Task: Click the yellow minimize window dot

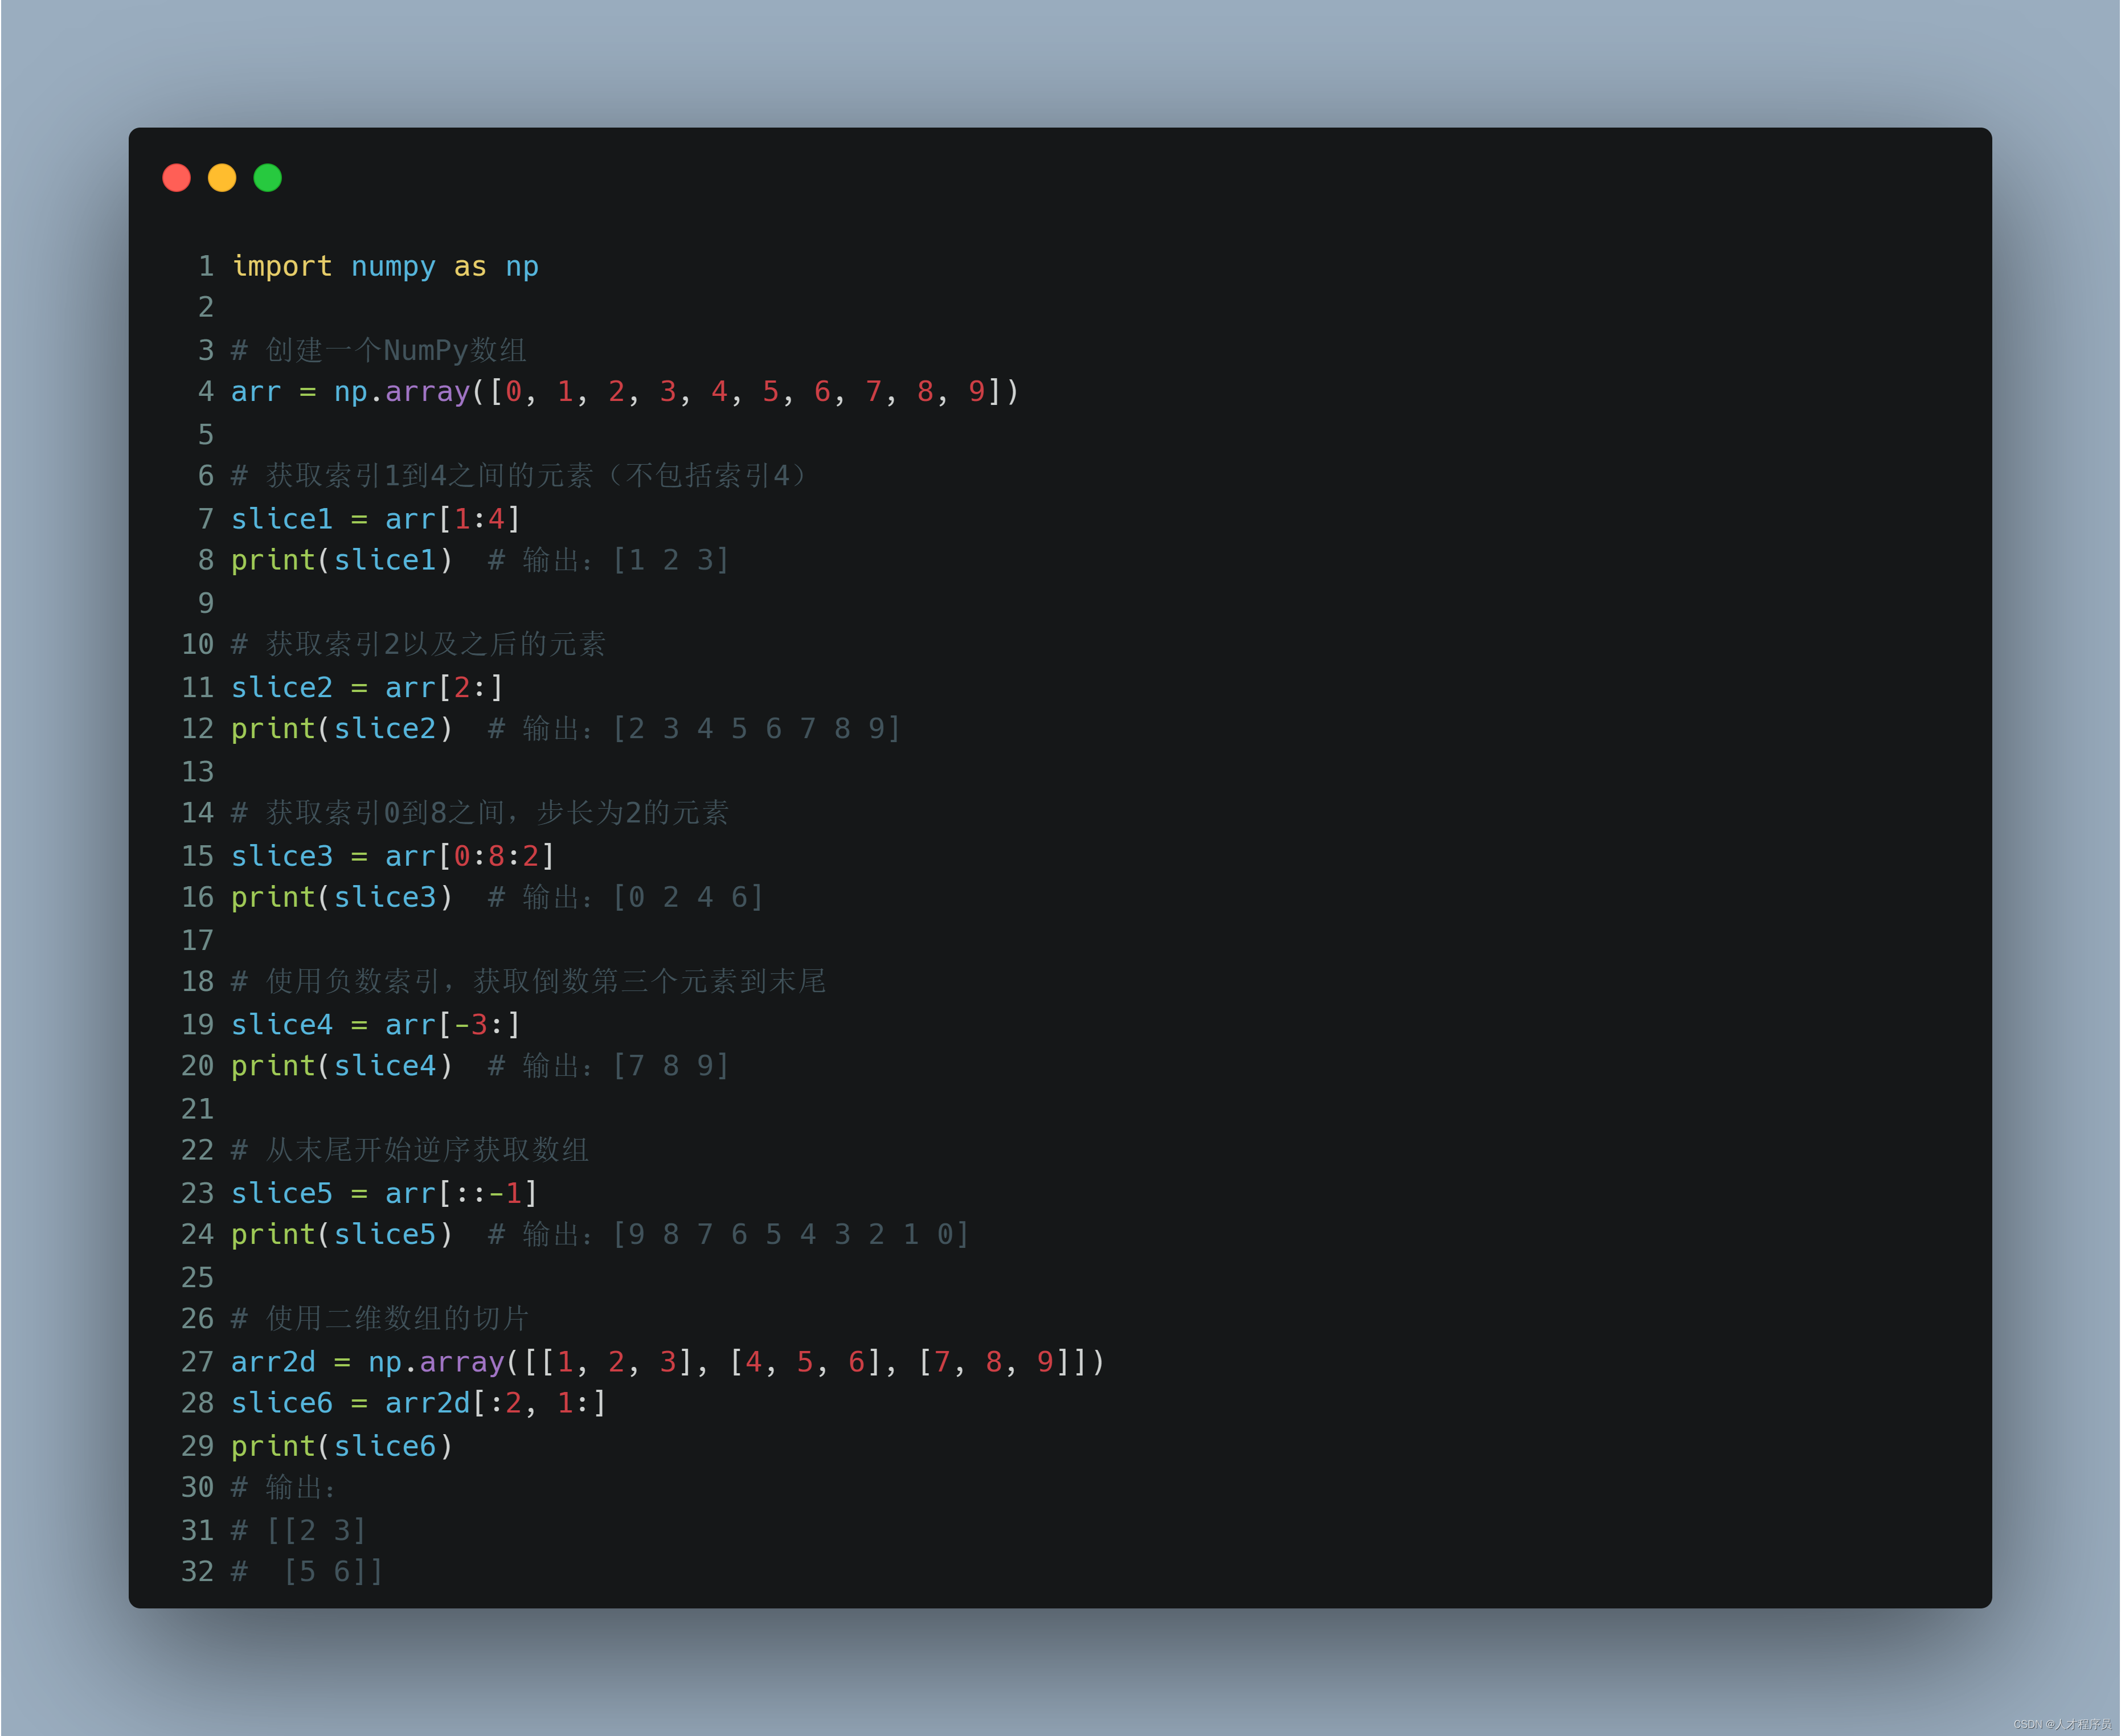Action: (x=222, y=178)
